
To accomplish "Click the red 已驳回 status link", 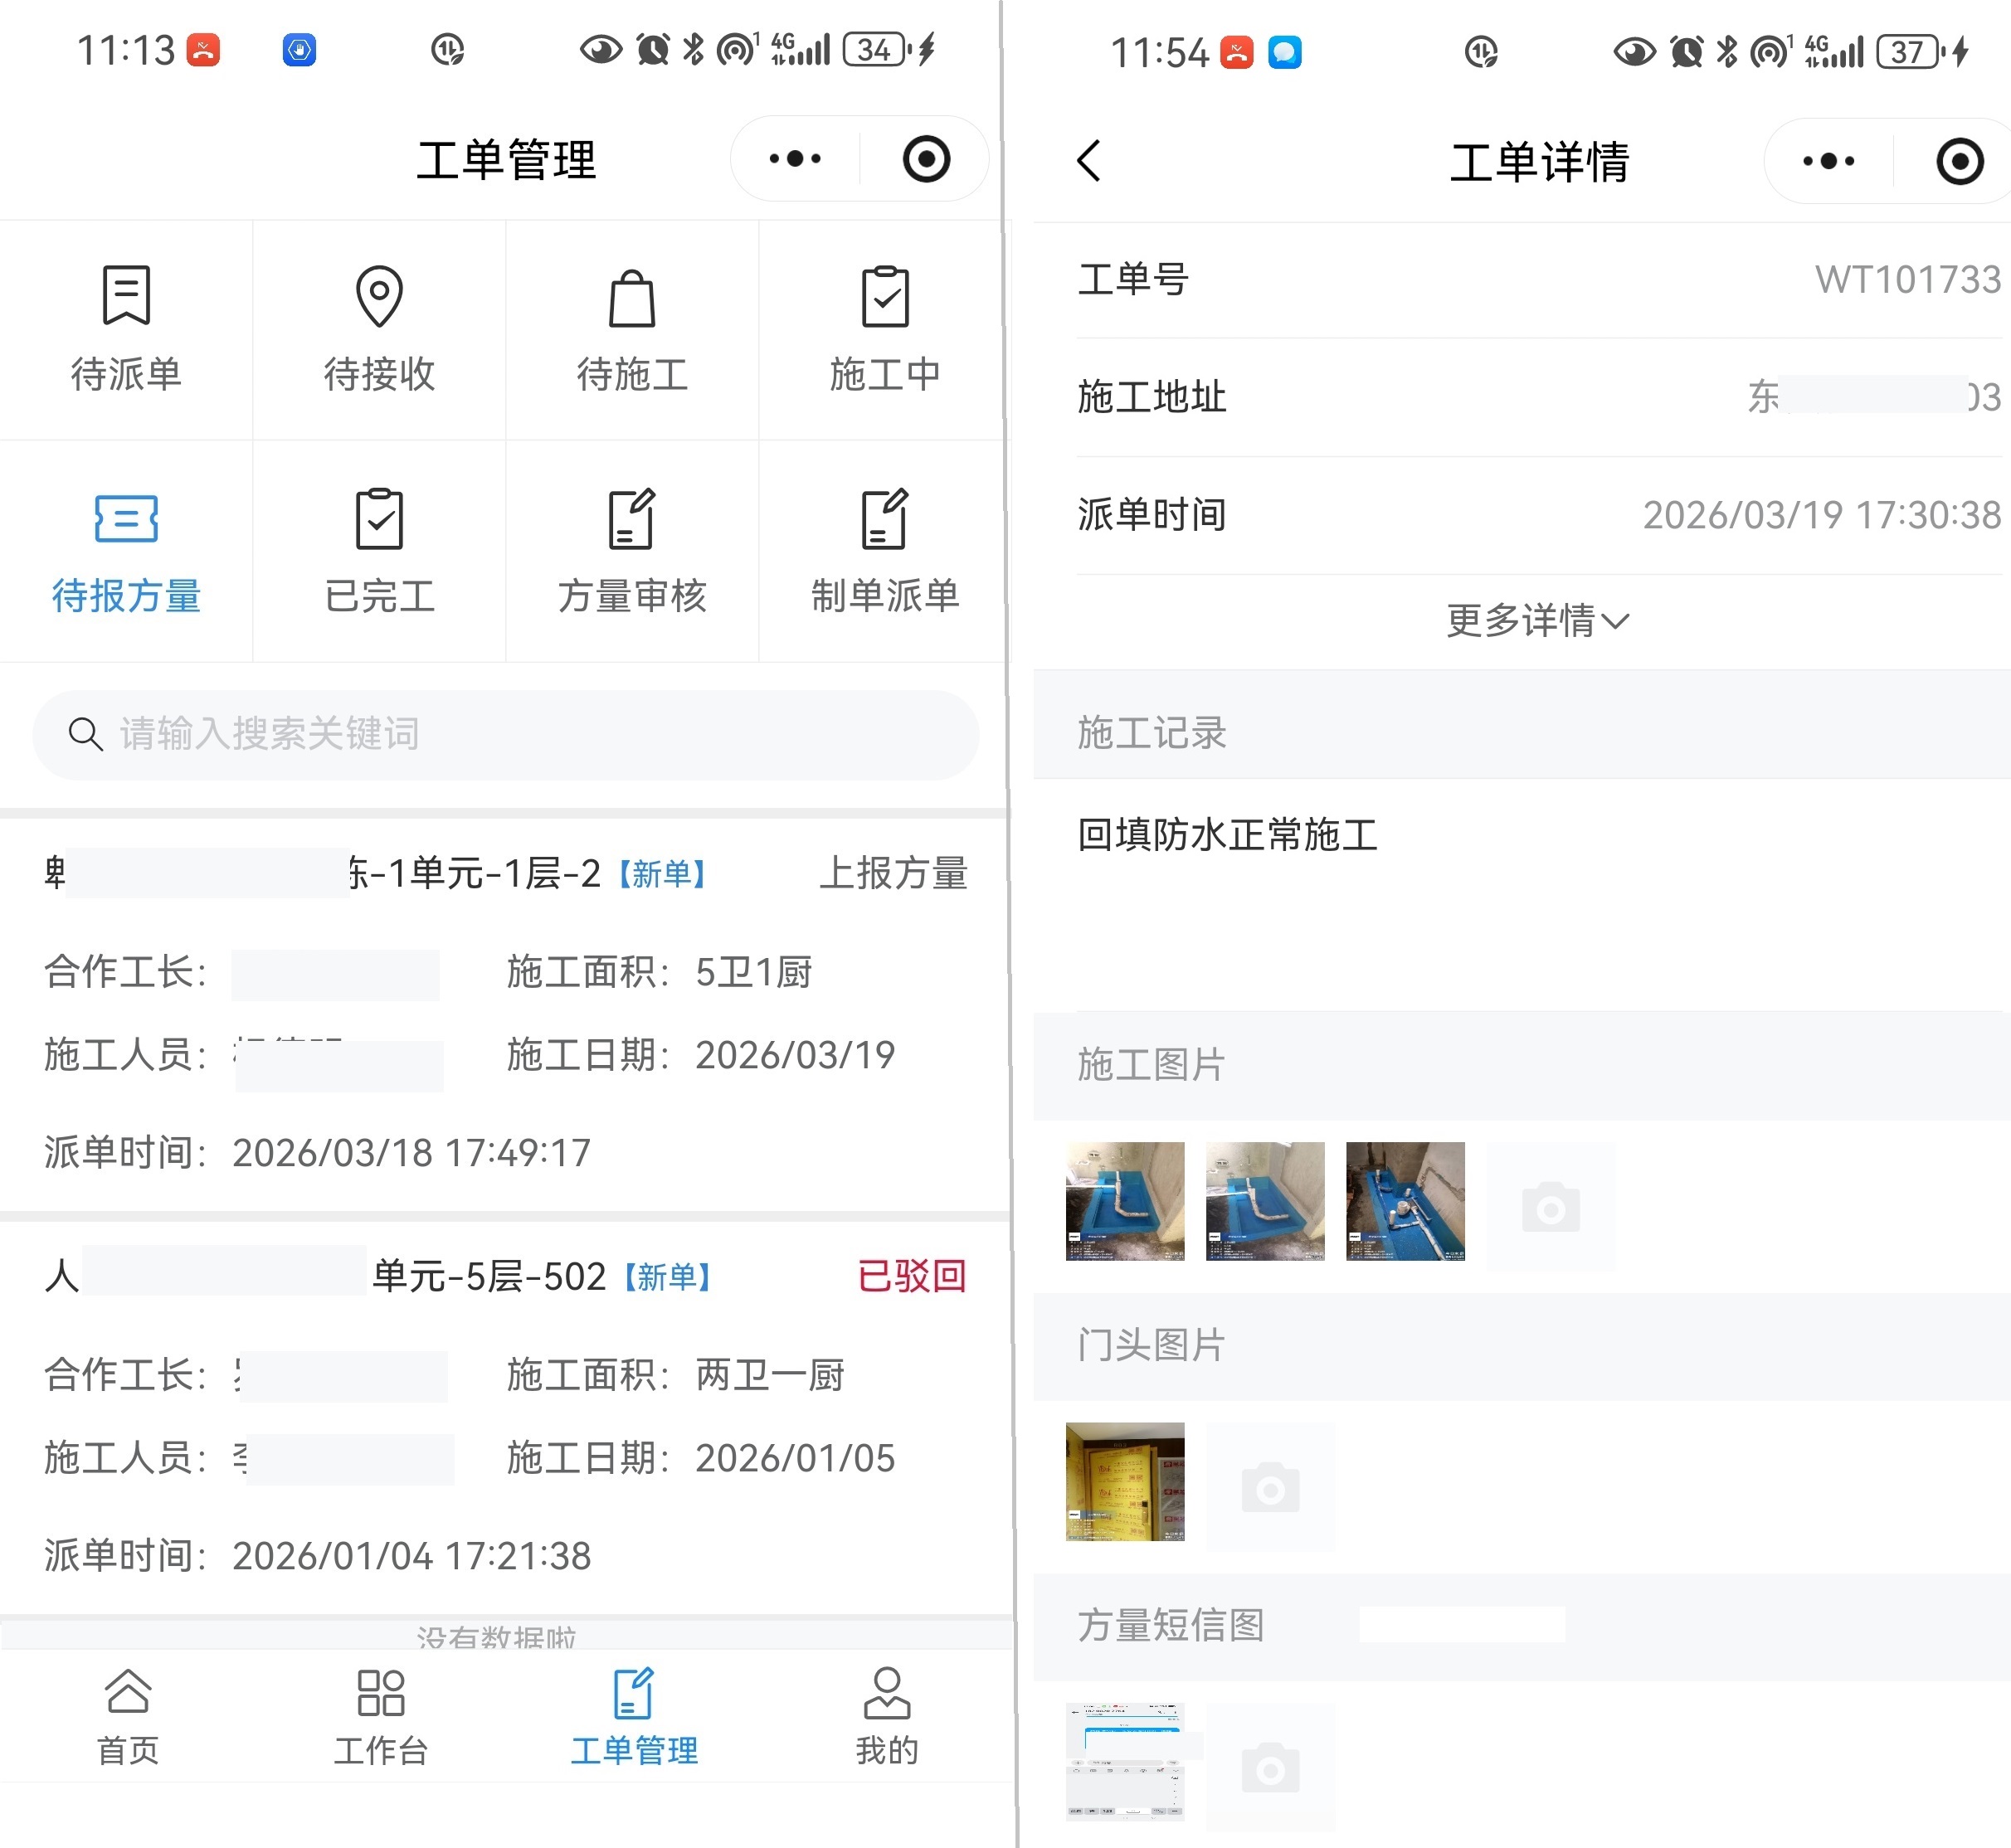I will tap(911, 1276).
